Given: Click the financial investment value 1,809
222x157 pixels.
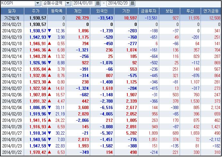Looking at the screenshot, I should pos(153,133).
